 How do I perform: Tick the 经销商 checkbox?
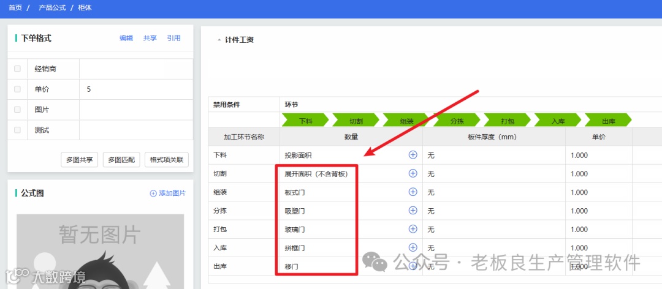click(17, 69)
